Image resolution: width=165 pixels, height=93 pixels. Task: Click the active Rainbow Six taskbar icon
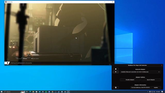tap(68, 92)
